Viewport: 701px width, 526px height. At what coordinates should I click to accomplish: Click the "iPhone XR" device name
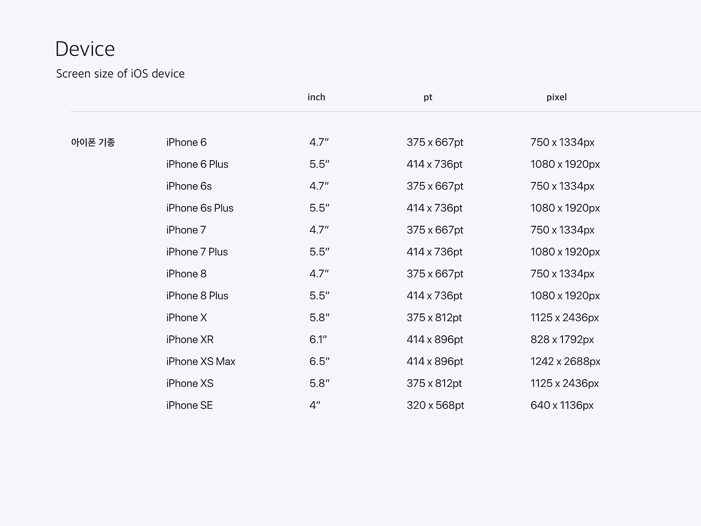[x=190, y=340]
